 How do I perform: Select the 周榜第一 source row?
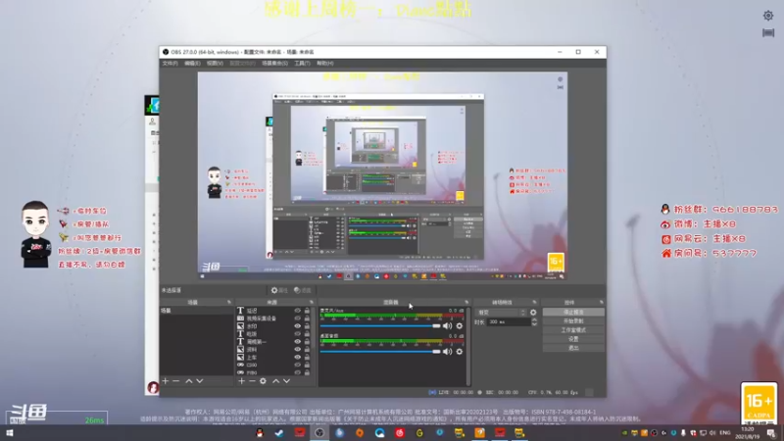(x=273, y=341)
